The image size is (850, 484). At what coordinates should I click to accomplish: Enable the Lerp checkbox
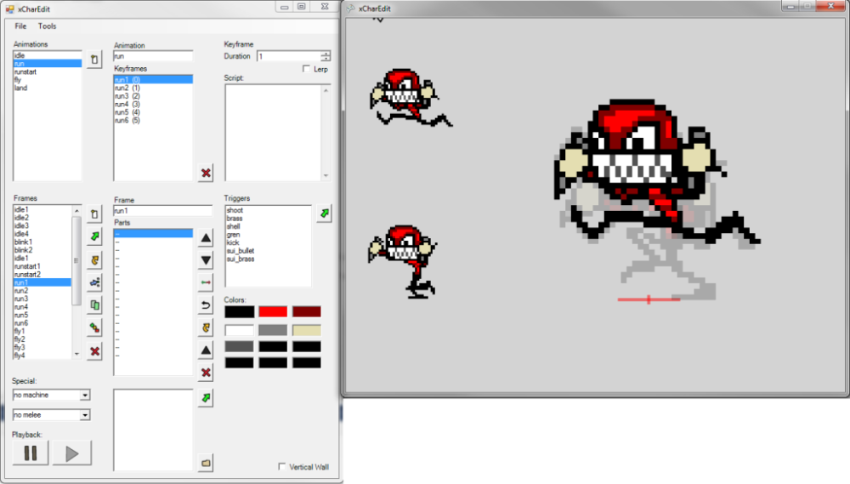[307, 70]
